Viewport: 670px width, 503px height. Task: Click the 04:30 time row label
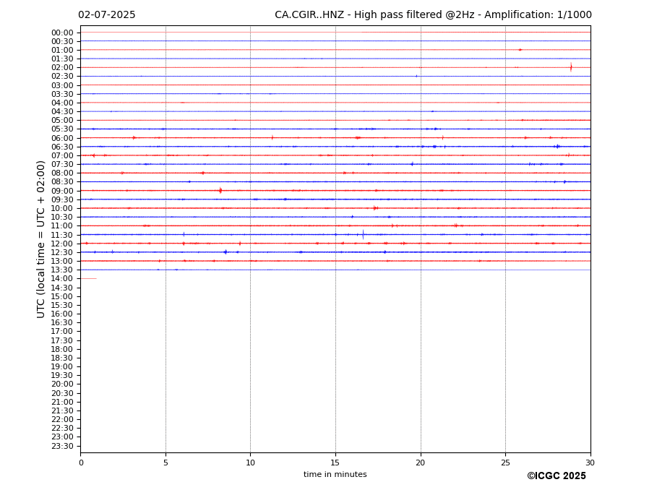(62, 111)
